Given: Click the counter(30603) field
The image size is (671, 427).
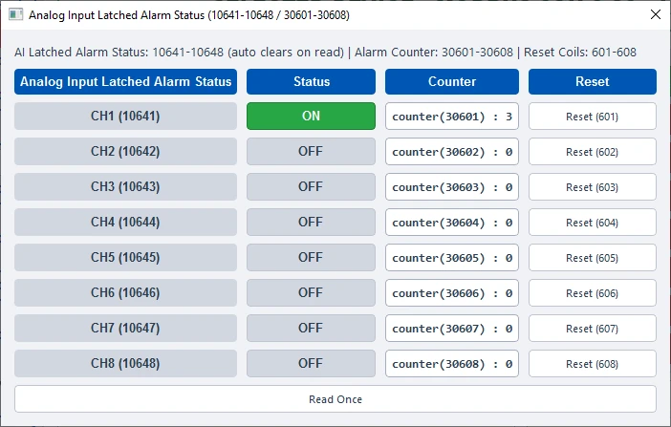Looking at the screenshot, I should point(452,186).
